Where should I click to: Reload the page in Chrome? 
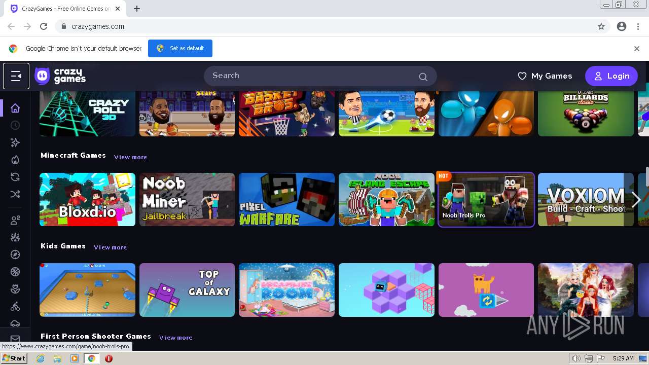[44, 26]
